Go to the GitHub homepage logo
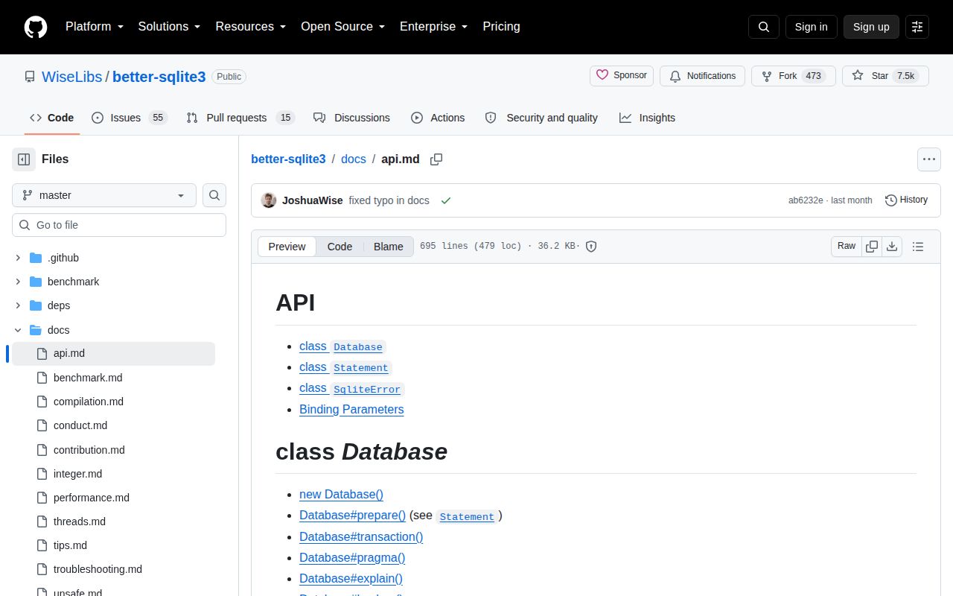Viewport: 953px width, 596px height. pos(36,27)
